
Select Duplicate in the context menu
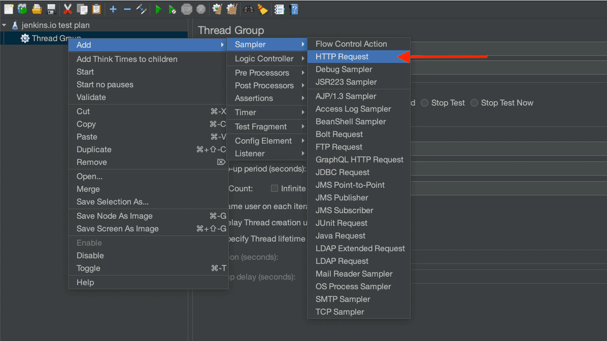[94, 150]
